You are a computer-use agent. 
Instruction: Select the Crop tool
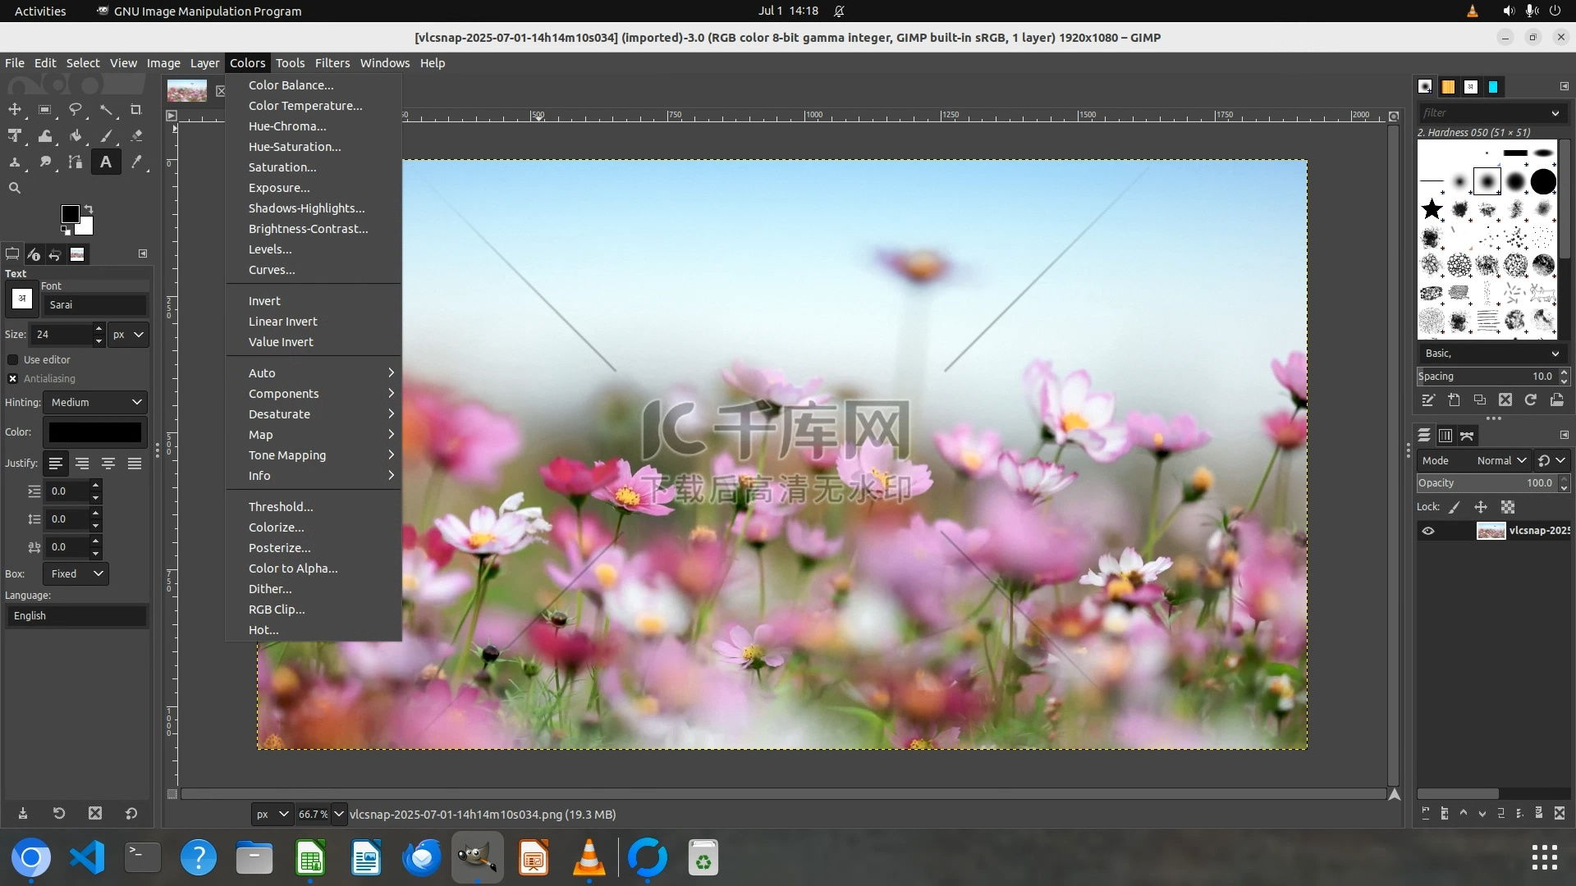pos(136,109)
